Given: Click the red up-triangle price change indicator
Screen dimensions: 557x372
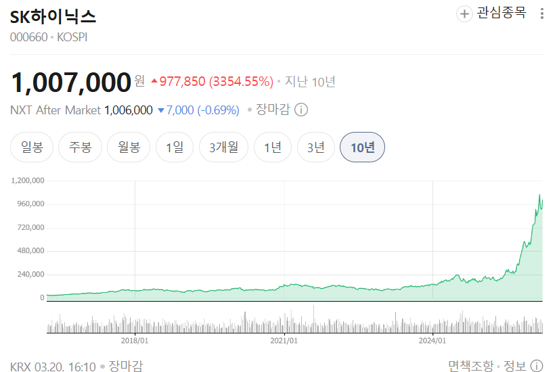Looking at the screenshot, I should coord(154,82).
